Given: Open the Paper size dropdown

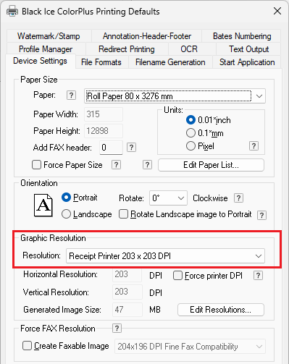Looking at the screenshot, I should click(x=175, y=96).
